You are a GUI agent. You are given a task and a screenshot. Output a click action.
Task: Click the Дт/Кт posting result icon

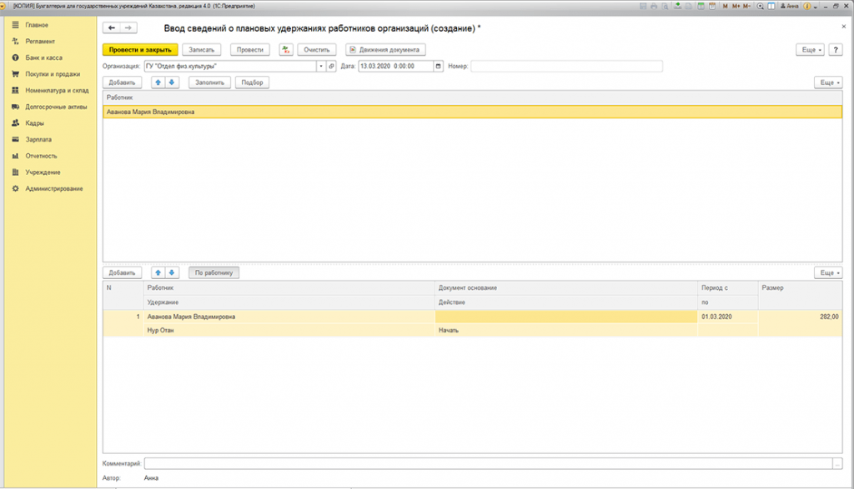(x=286, y=50)
